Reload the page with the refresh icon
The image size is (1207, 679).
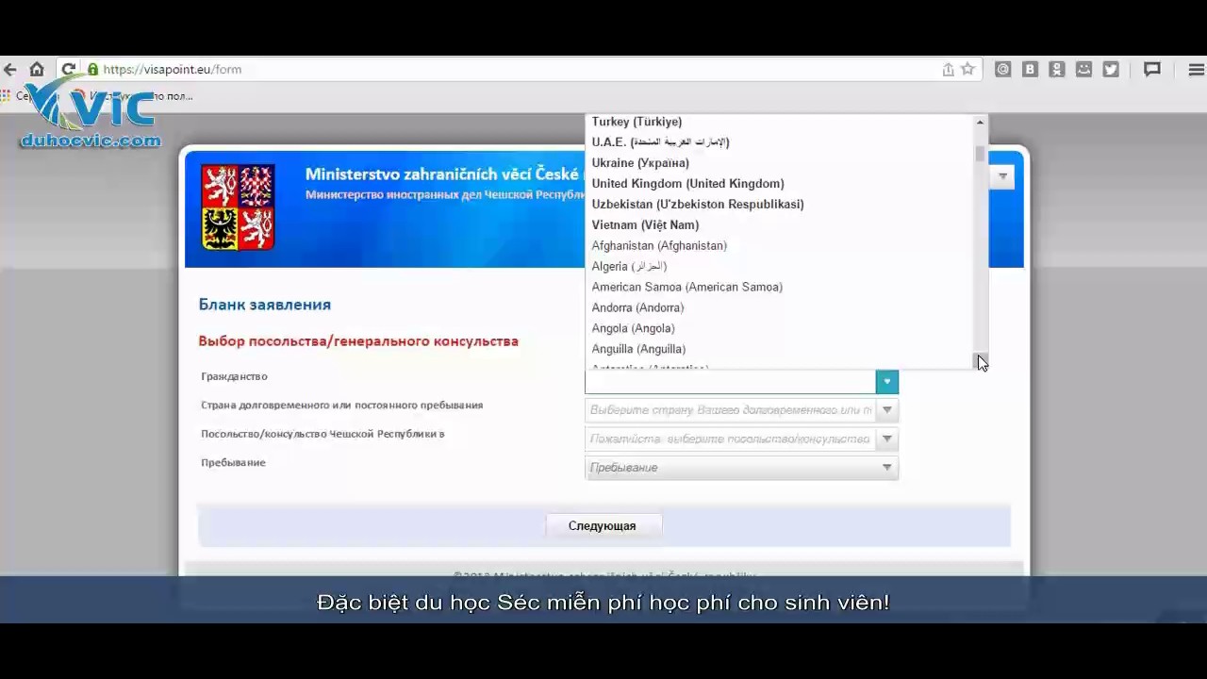69,69
